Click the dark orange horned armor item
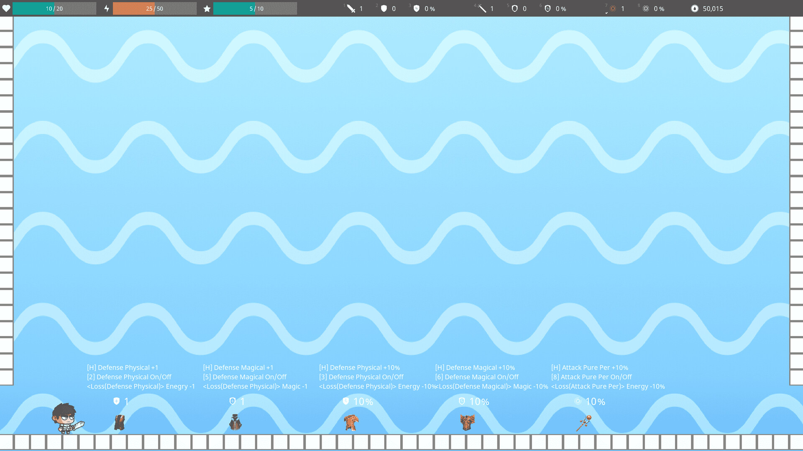Image resolution: width=803 pixels, height=451 pixels. click(x=468, y=423)
